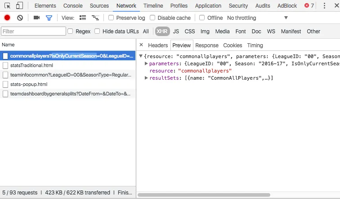Clear the network log
Image resolution: width=340 pixels, height=199 pixels.
(20, 18)
